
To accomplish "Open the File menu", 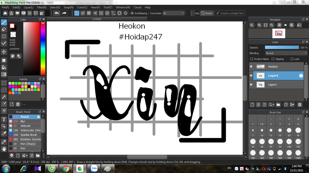I will click(x=5, y=7).
